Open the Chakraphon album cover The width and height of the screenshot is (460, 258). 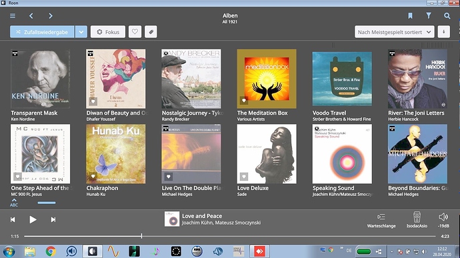115,154
